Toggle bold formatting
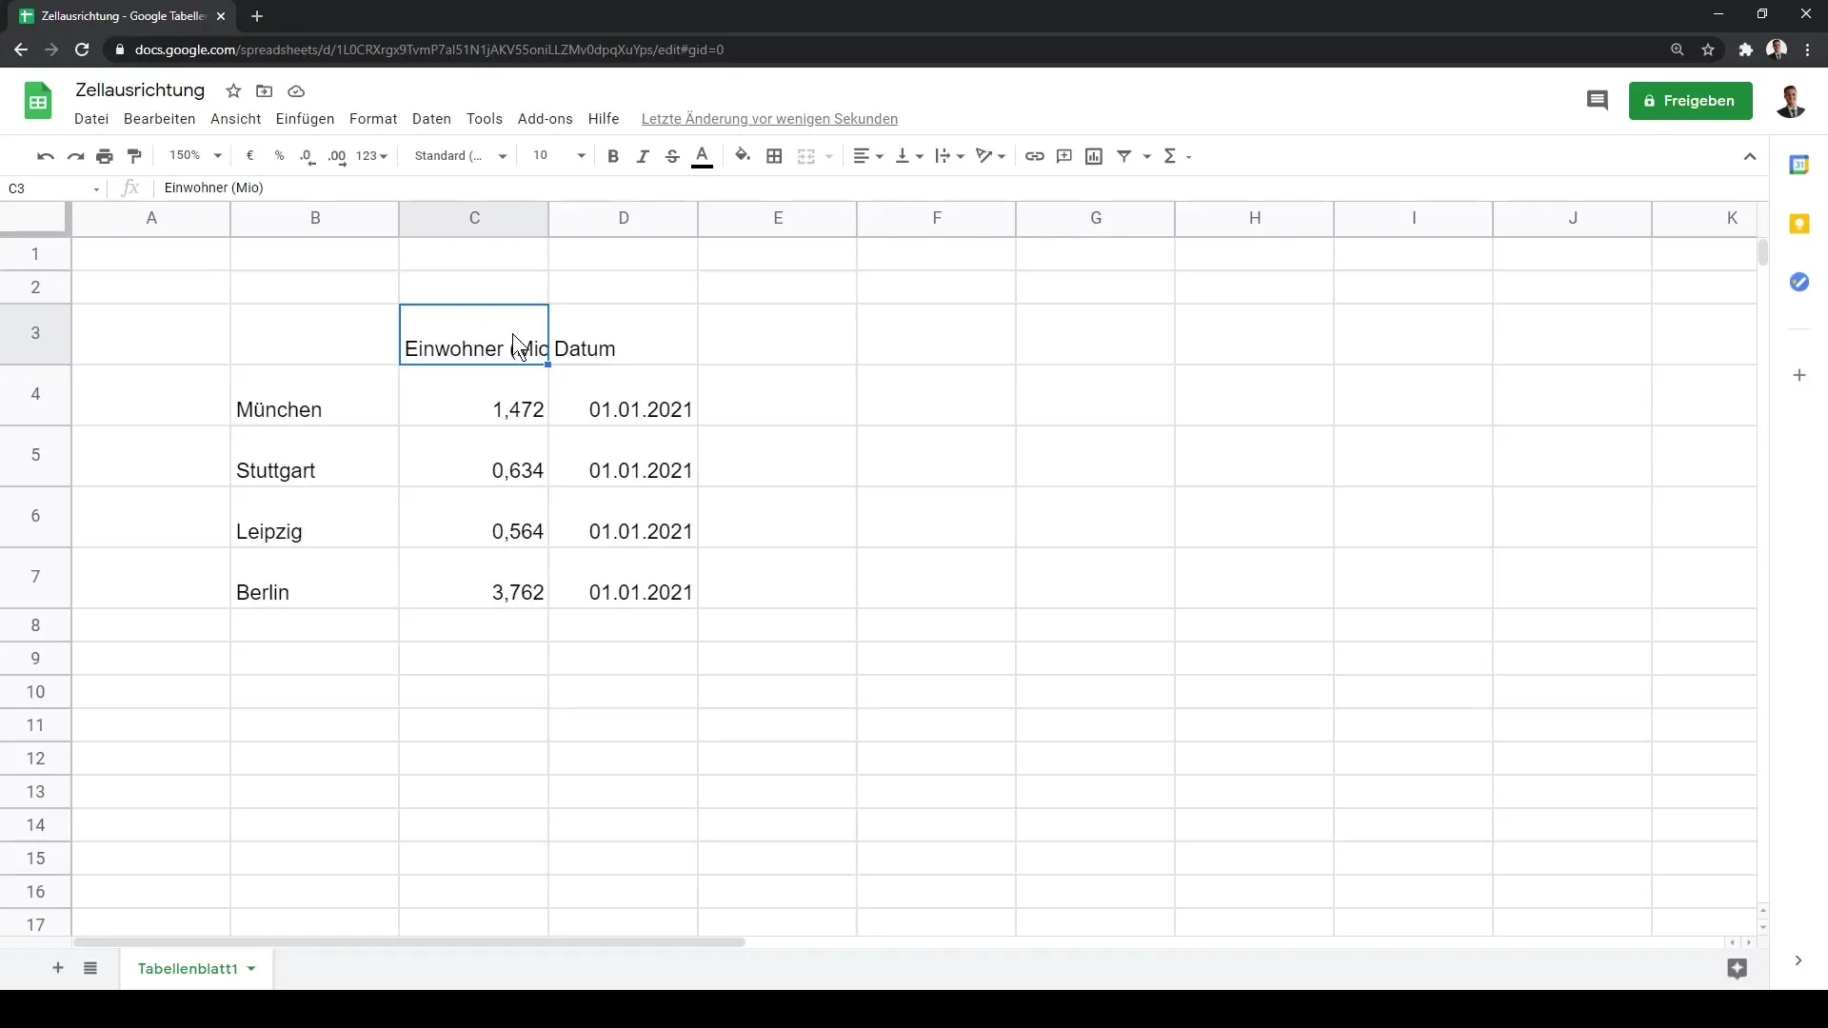 click(x=613, y=156)
